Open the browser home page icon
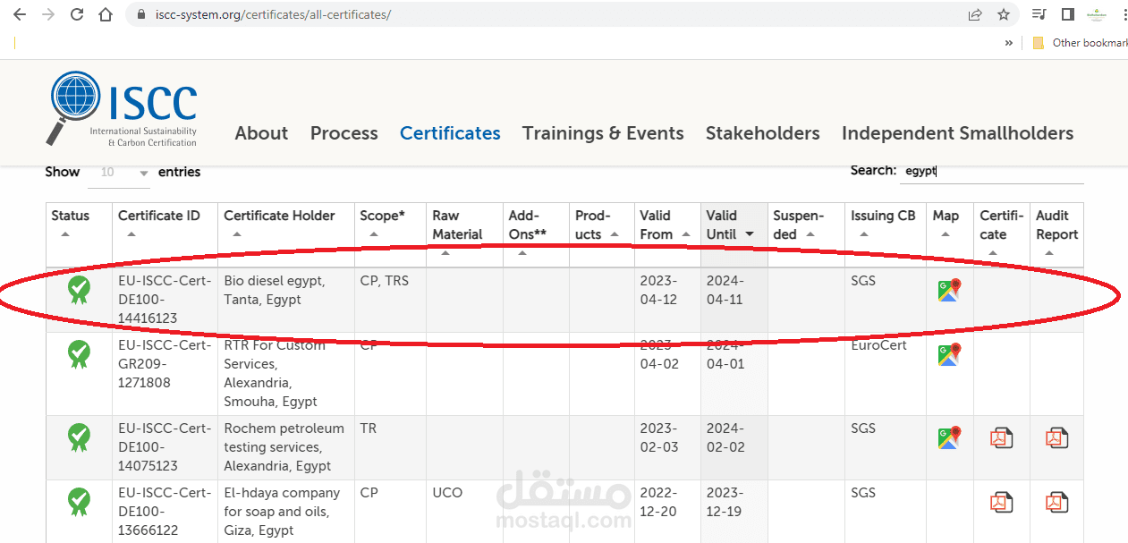 [x=106, y=14]
